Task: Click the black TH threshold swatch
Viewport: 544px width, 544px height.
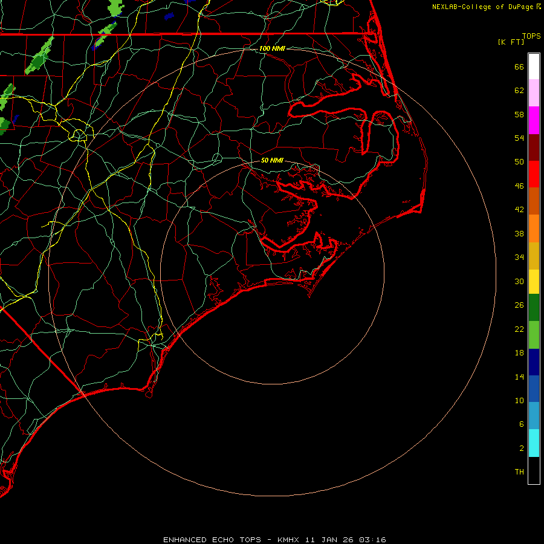Action: tap(534, 471)
